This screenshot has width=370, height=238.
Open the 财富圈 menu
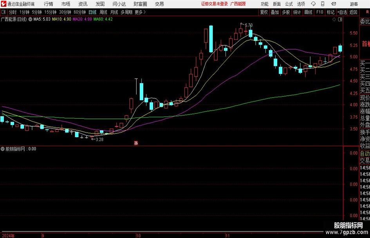click(x=140, y=4)
